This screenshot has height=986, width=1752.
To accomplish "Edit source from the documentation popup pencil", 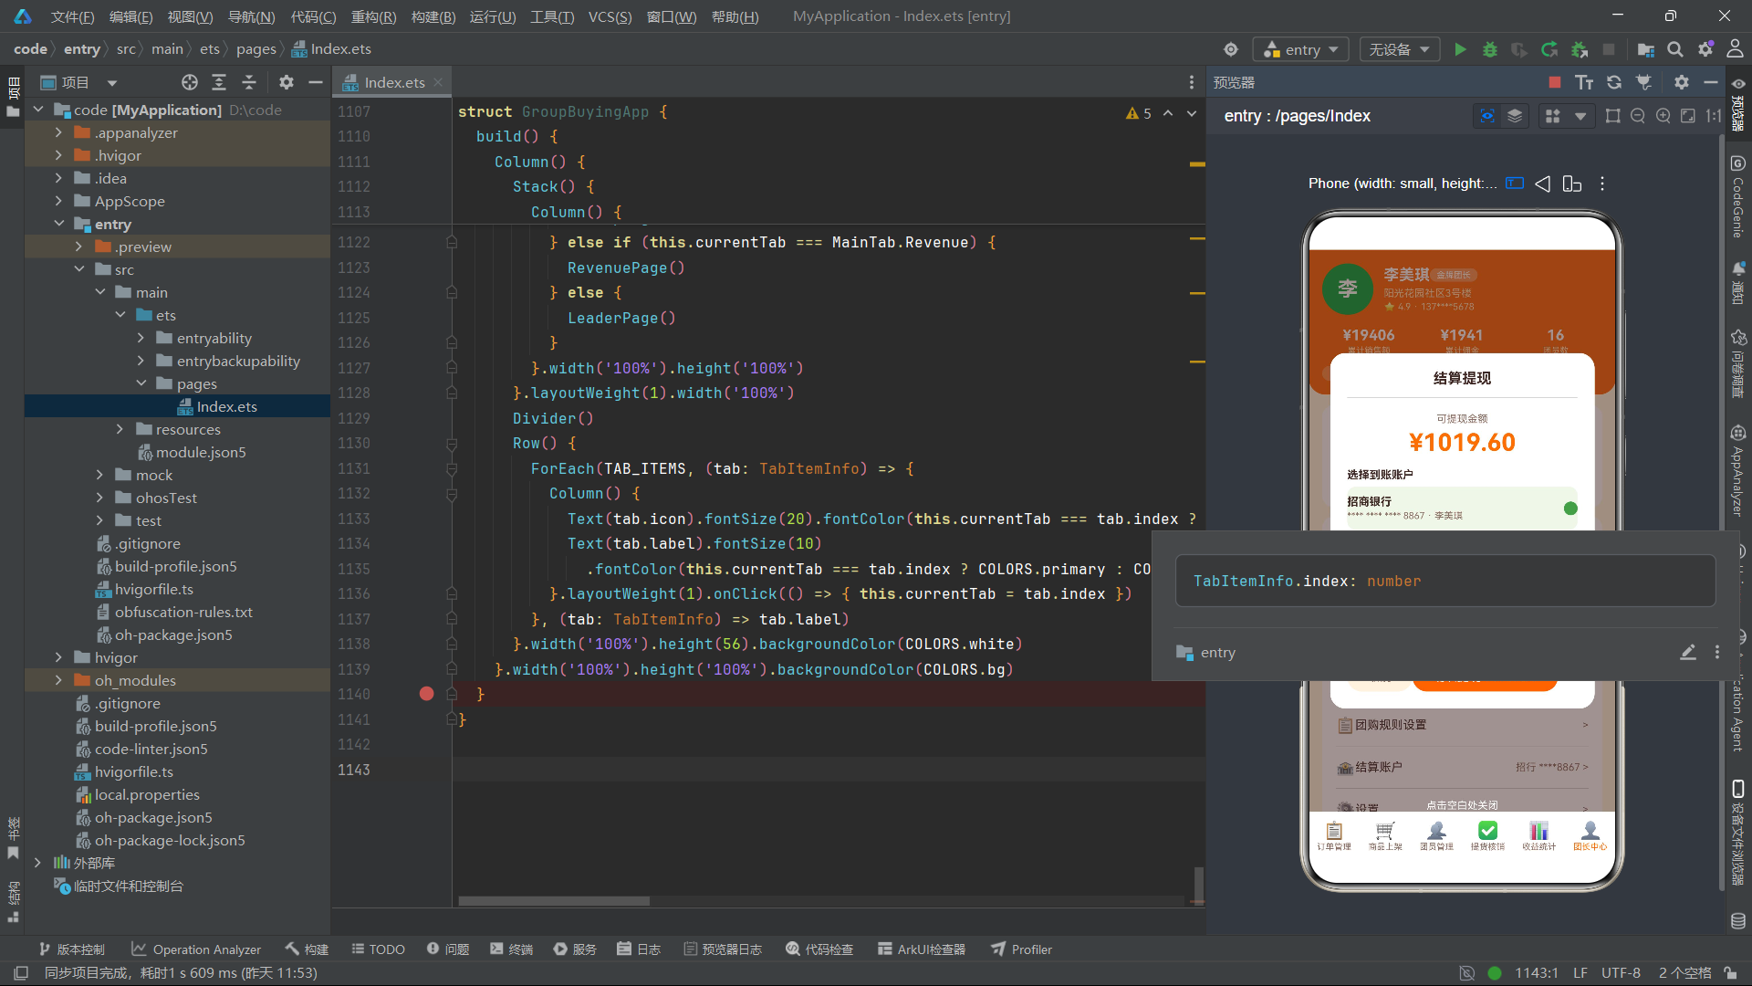I will [1688, 652].
